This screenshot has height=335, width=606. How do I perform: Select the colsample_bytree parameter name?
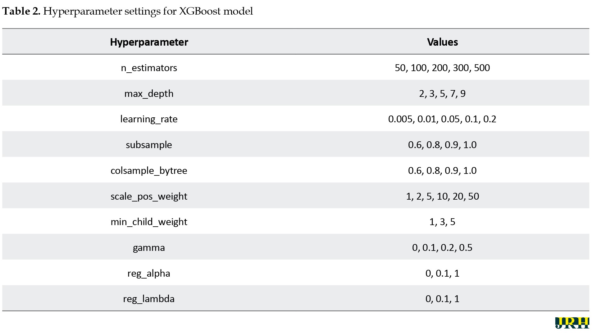click(x=149, y=170)
